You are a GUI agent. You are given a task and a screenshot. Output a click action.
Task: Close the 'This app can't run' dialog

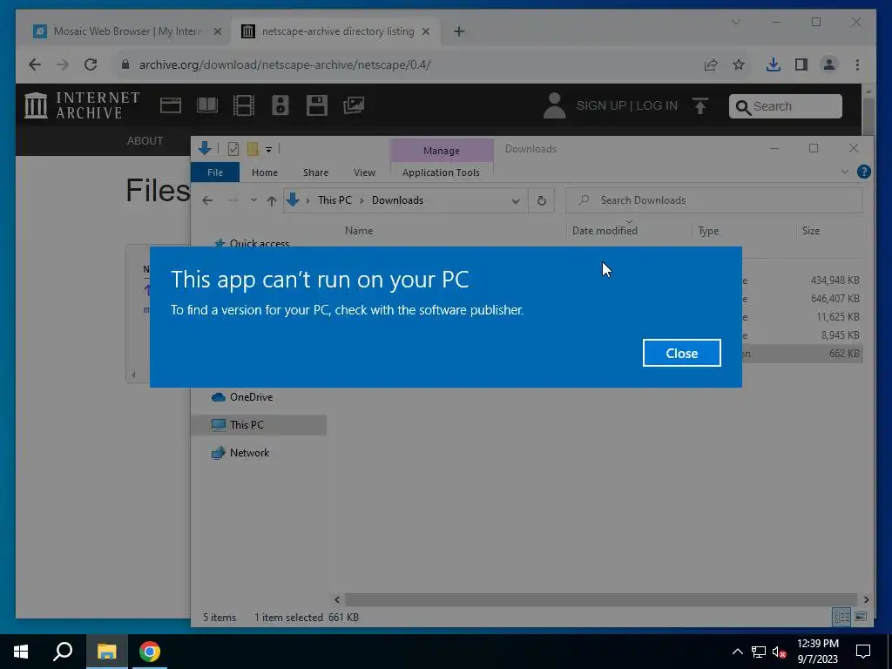point(681,354)
